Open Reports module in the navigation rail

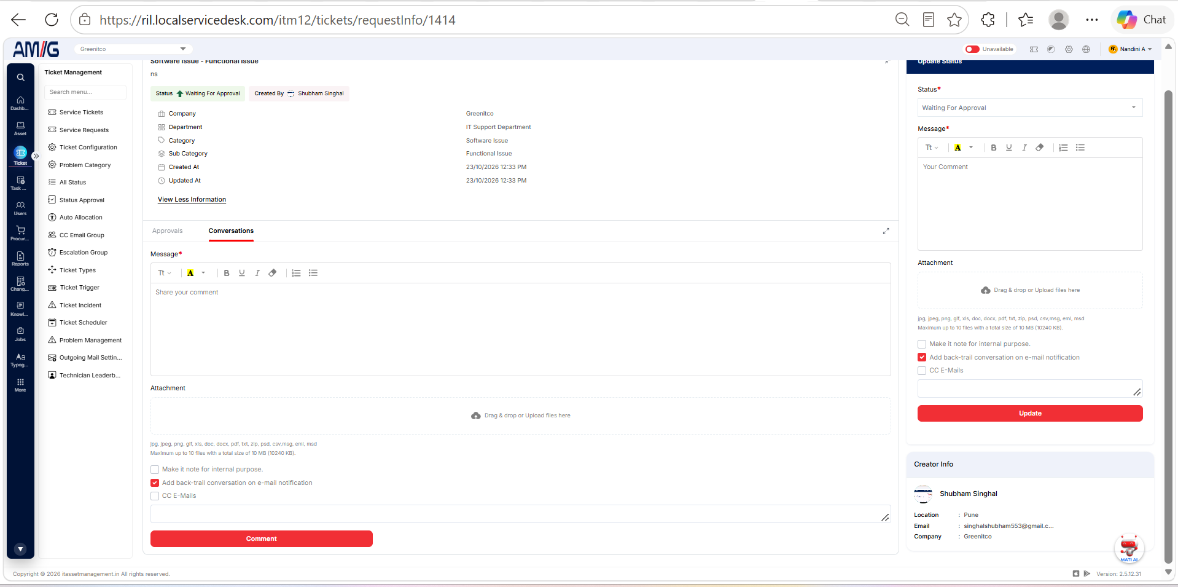coord(20,258)
